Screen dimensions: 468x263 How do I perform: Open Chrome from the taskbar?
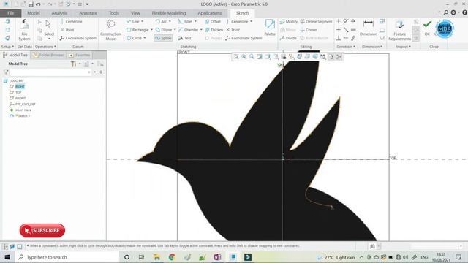pyautogui.click(x=172, y=257)
